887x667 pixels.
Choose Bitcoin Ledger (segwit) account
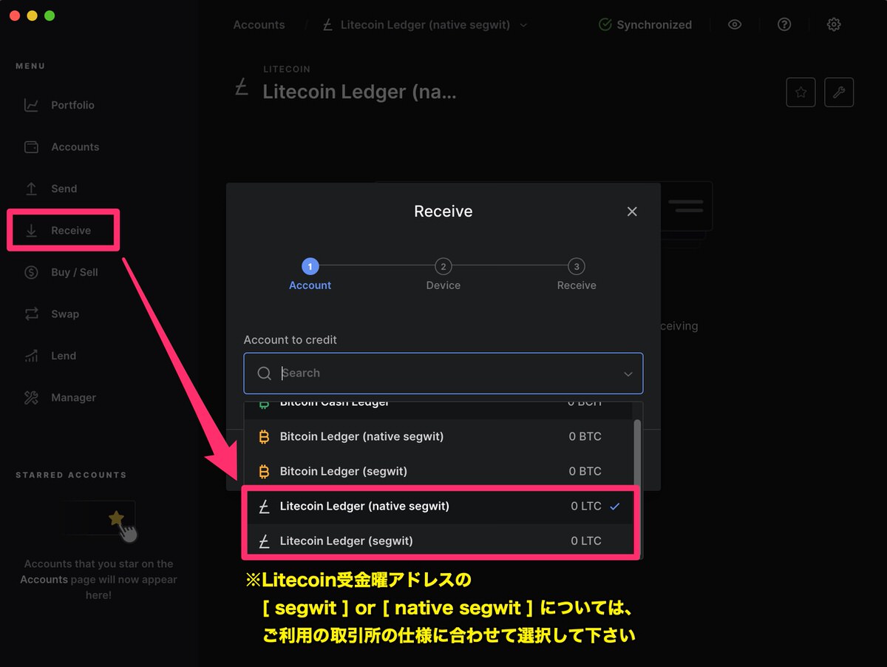pos(439,471)
